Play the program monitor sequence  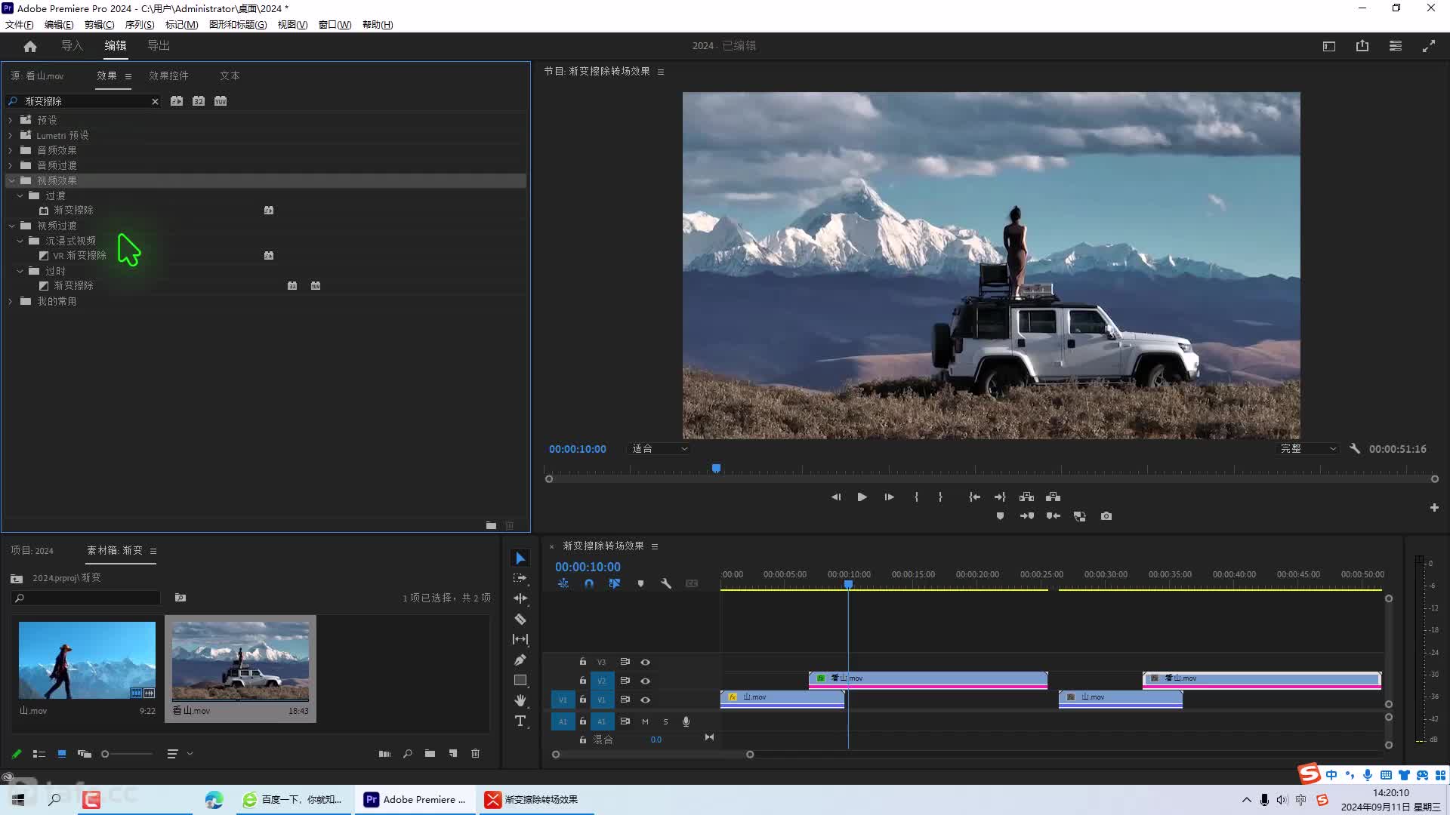click(x=862, y=497)
